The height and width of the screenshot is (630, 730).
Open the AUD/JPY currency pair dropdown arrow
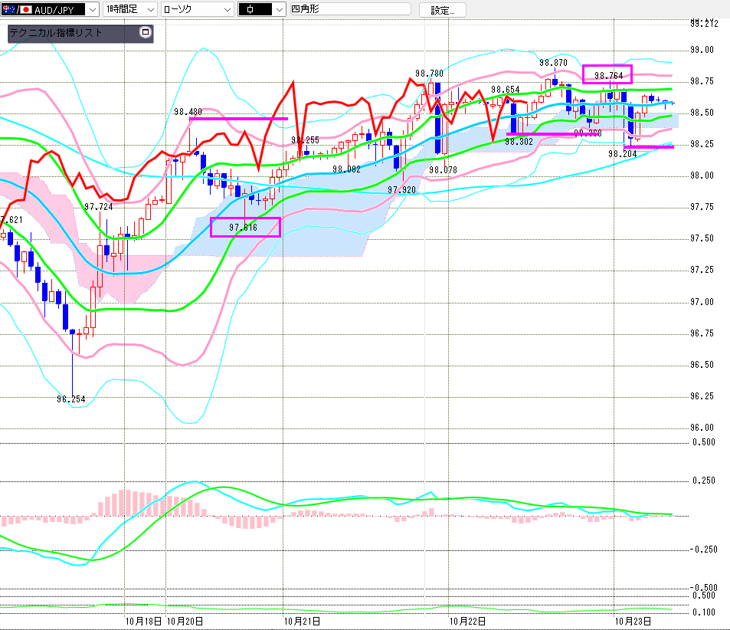point(92,9)
